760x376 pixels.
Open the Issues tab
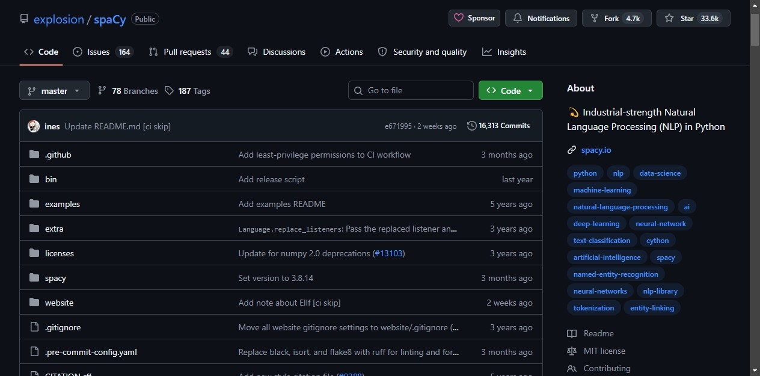[103, 52]
